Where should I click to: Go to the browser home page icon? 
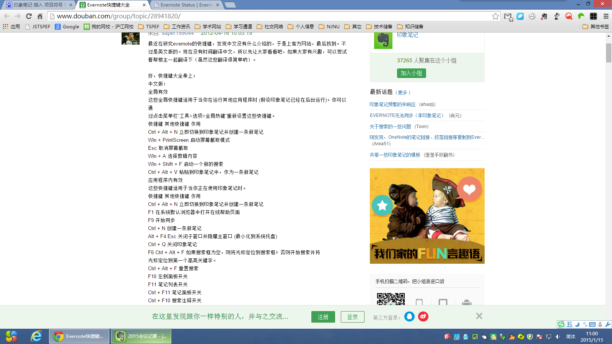click(40, 16)
